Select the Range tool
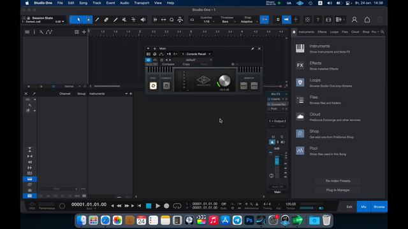Viewport: 408px width, 229px height. [88, 20]
